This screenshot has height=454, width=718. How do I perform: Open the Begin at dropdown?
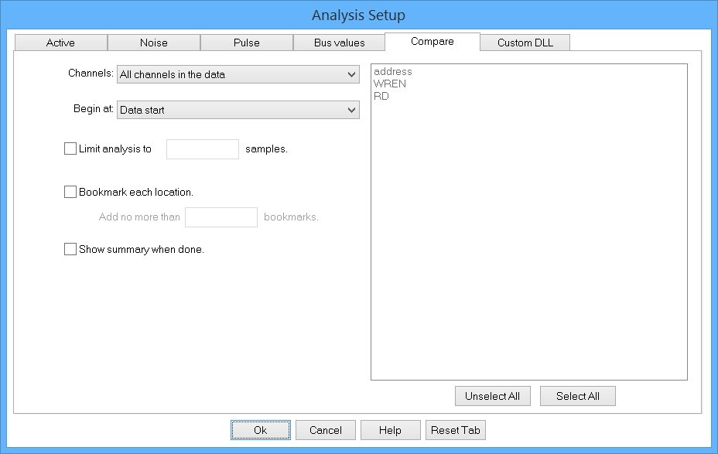click(x=238, y=110)
